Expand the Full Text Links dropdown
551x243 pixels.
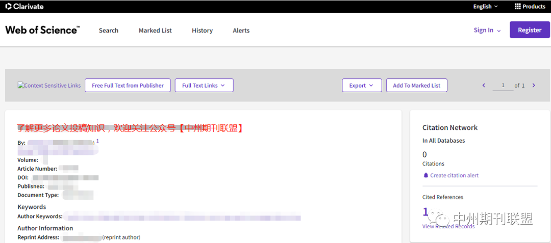tap(204, 86)
